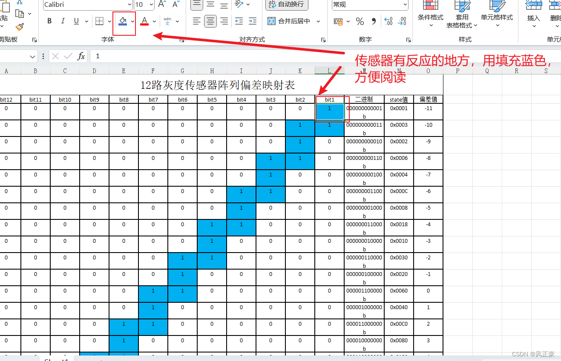Expand the merge and center dropdown arrow
This screenshot has height=361, width=561.
(319, 21)
